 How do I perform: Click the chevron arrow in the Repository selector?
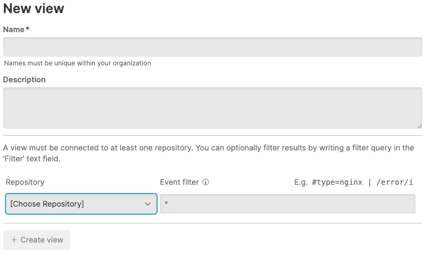point(147,204)
